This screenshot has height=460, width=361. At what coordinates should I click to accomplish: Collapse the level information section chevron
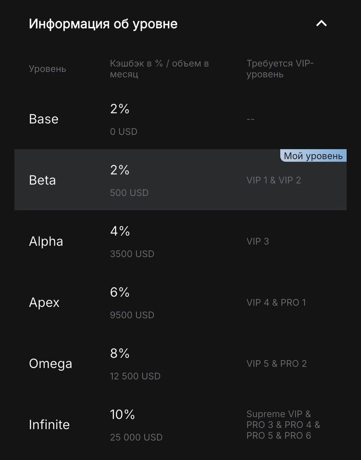[321, 24]
